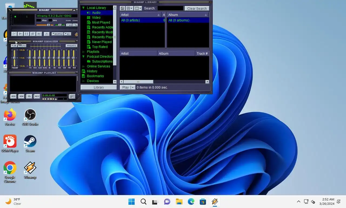
Task: Open the Recently Added smart view
Action: click(x=102, y=27)
